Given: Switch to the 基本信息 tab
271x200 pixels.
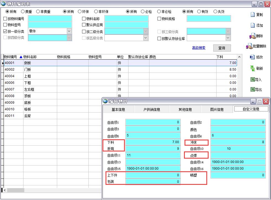Looking at the screenshot, I should click(118, 110).
